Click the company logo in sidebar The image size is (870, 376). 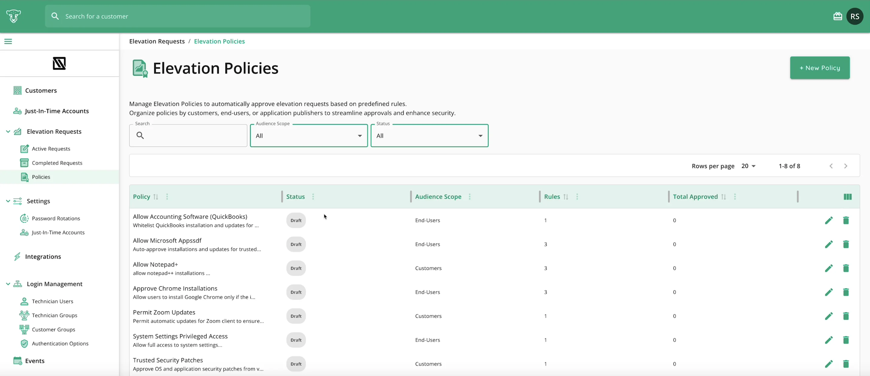tap(59, 63)
